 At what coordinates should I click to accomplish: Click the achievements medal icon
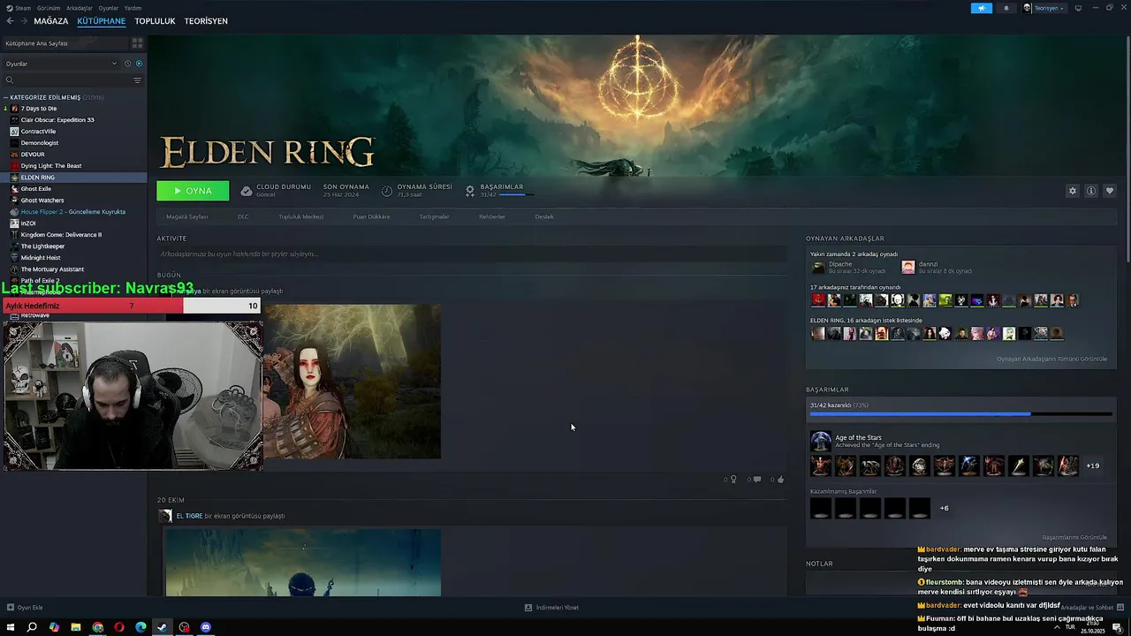point(470,191)
